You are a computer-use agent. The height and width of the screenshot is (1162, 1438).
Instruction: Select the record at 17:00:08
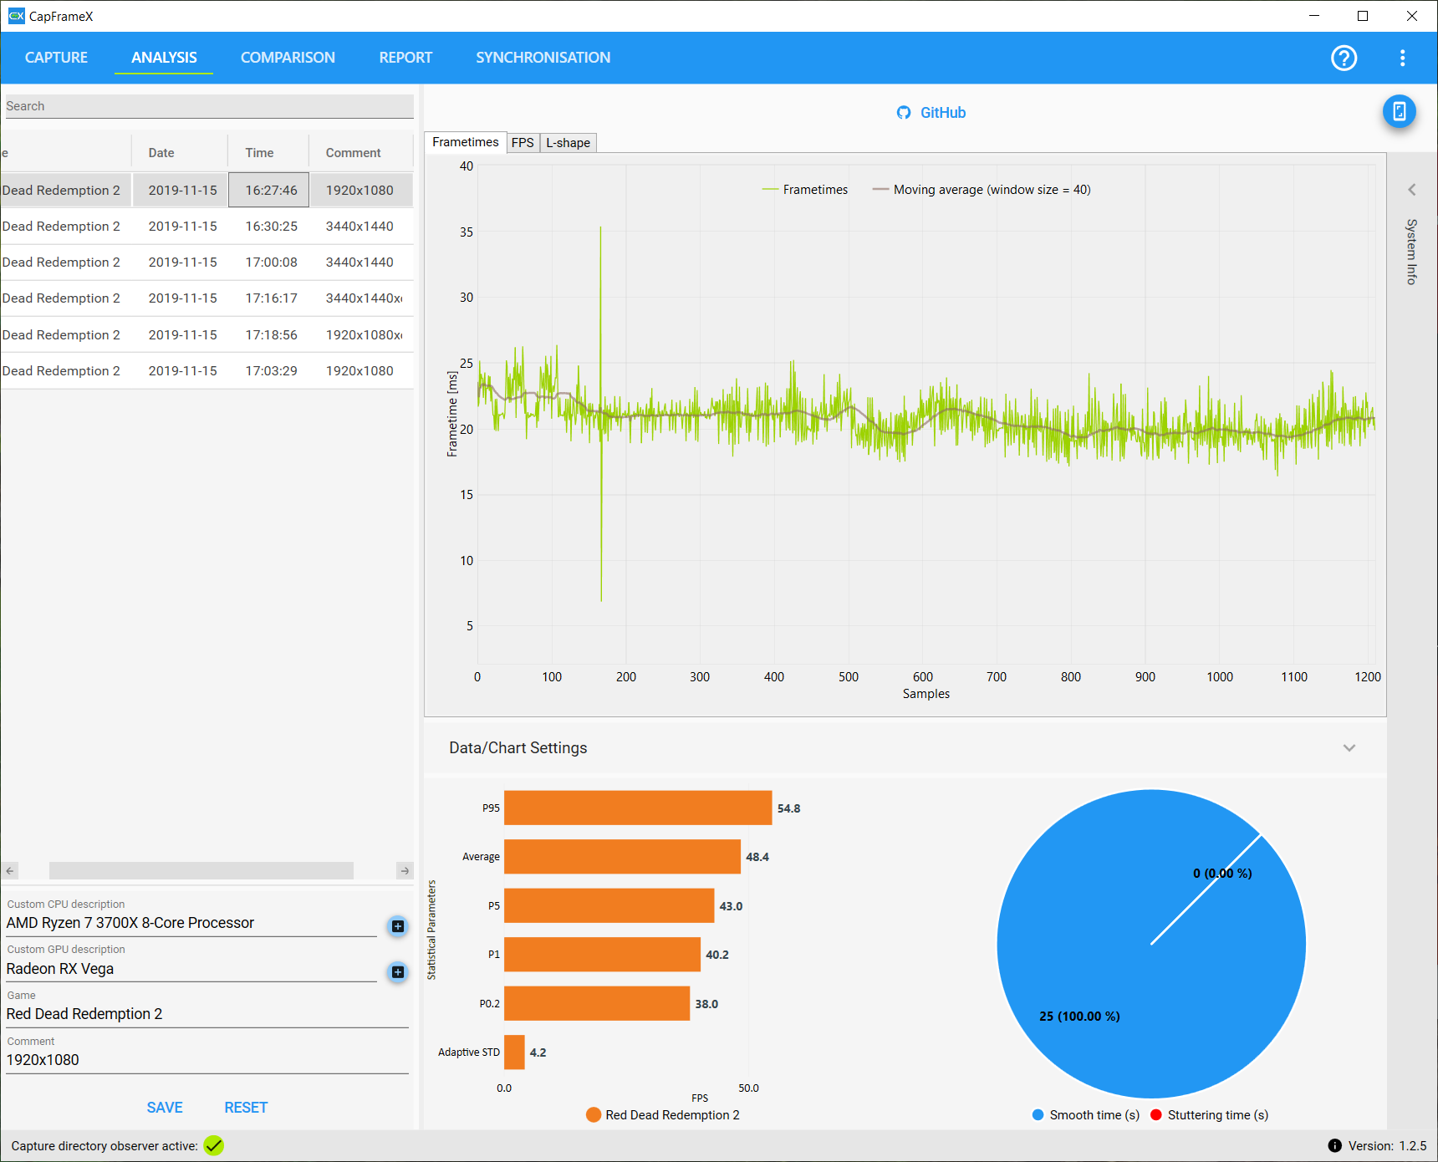207,262
